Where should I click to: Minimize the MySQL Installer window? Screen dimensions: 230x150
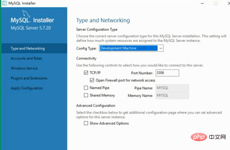[202, 3]
